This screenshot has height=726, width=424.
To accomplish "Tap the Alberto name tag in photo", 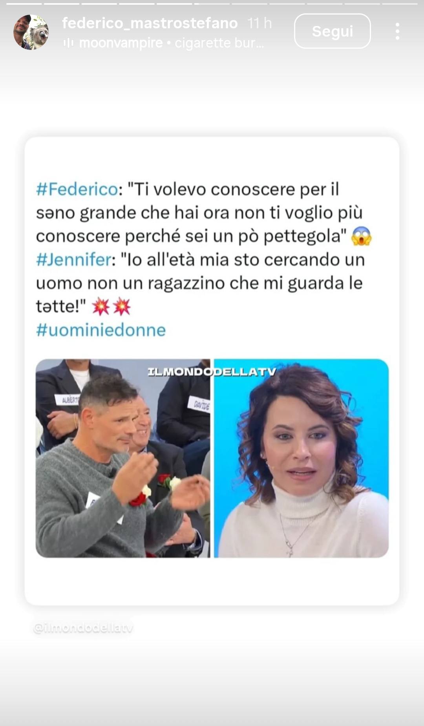I will [68, 400].
